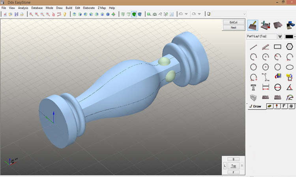Open the layer selection dropdown arrow
This screenshot has height=177, width=296.
280,37
